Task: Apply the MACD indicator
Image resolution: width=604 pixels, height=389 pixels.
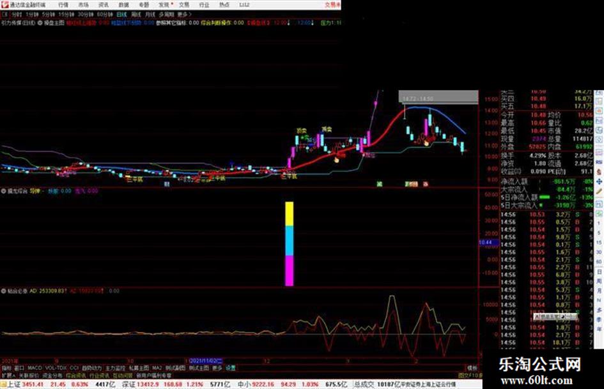Action: pos(35,368)
